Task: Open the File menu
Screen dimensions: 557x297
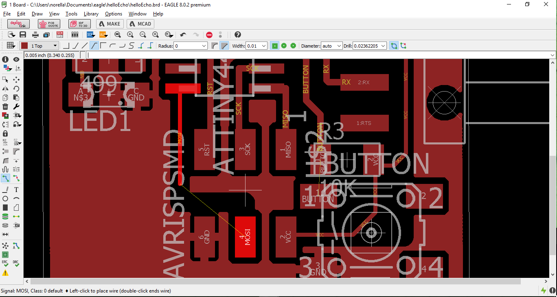Action: click(7, 14)
